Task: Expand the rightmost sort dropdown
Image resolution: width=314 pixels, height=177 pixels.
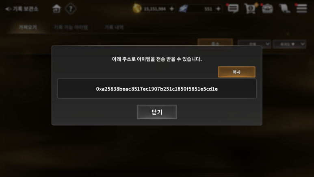Action: tap(290, 44)
